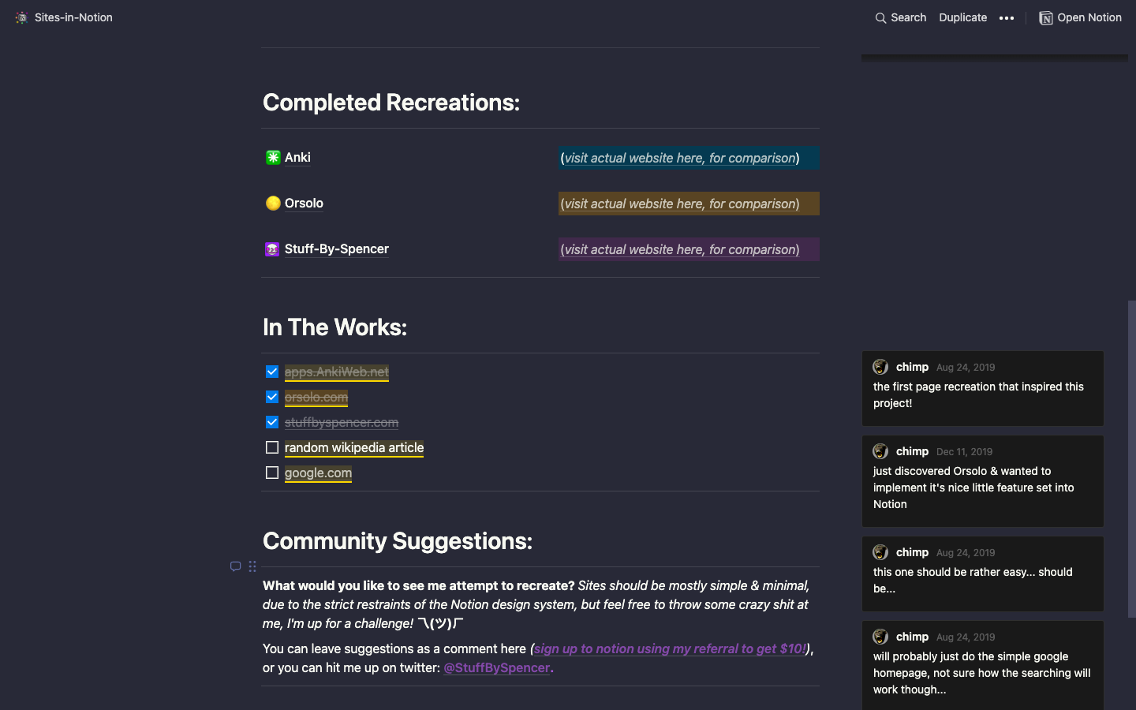Viewport: 1136px width, 710px height.
Task: Click the Sites-in-Notion page icon
Action: coord(21,17)
